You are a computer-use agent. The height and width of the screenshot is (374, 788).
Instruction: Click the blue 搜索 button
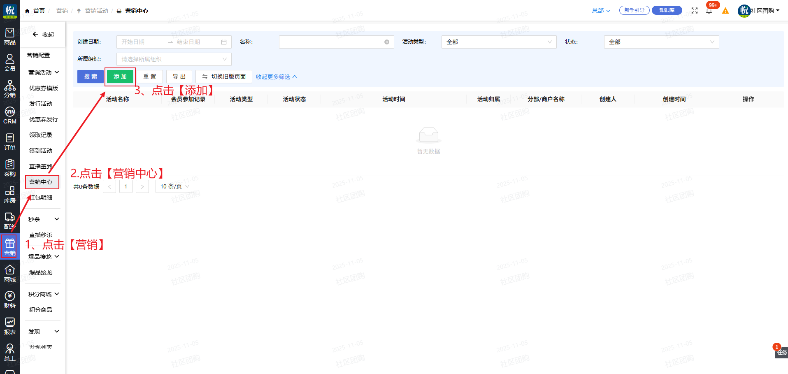(x=91, y=77)
